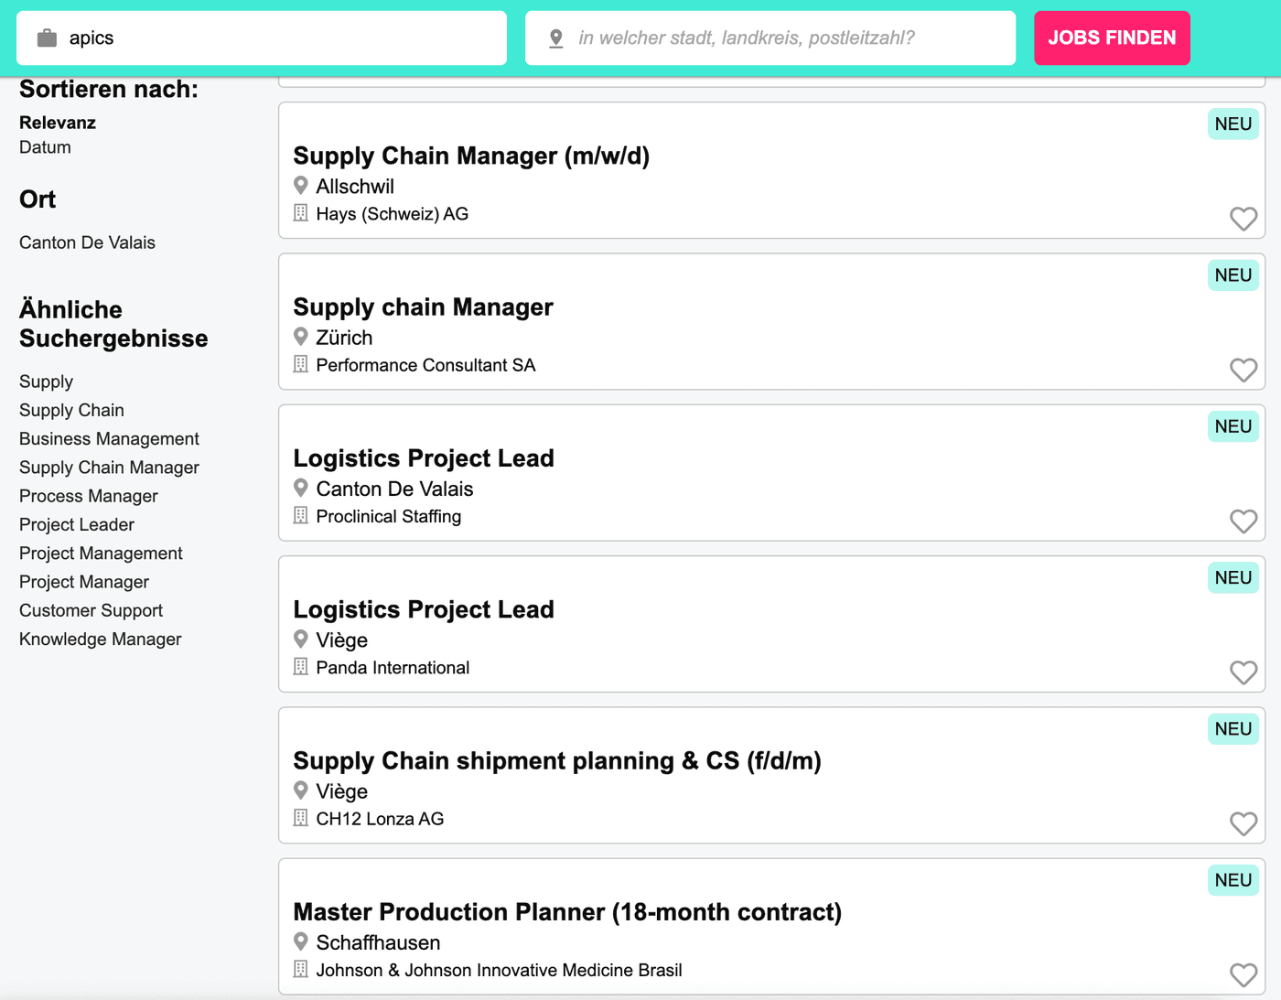Open the Knowledge Manager similar search
This screenshot has width=1281, height=1000.
tap(101, 639)
